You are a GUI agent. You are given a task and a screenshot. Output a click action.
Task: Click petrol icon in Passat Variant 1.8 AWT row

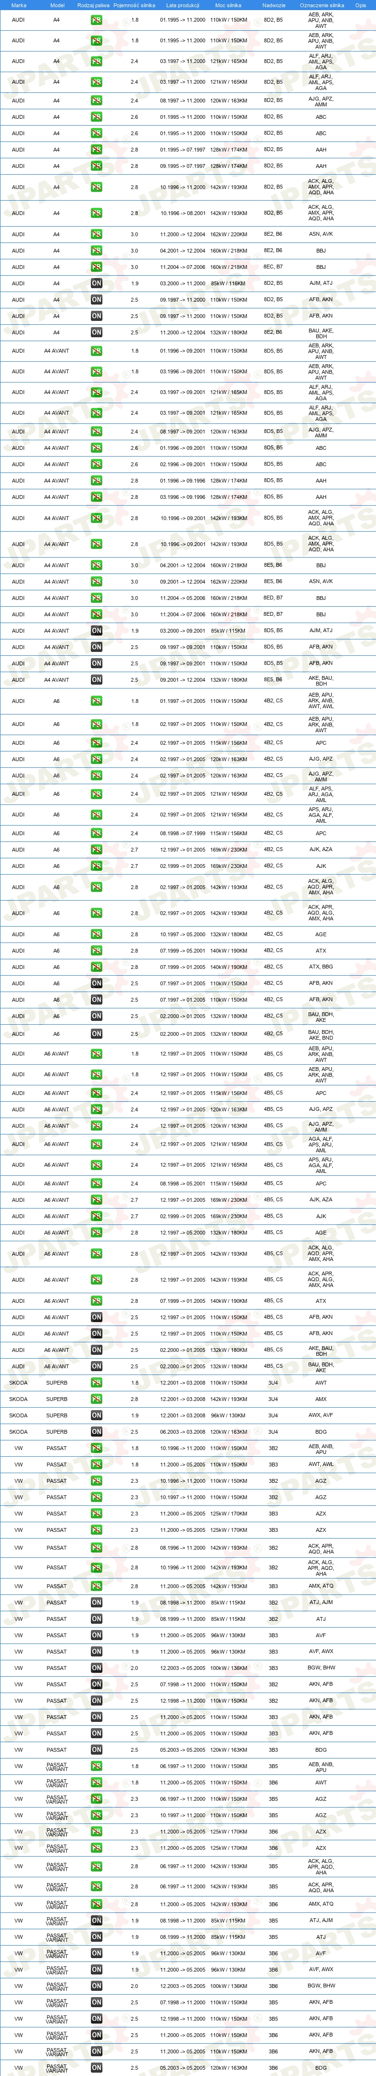point(96,1783)
